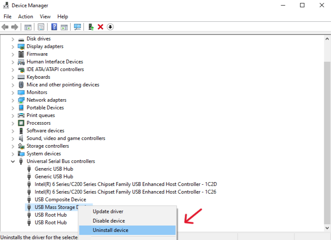Select the first Generic USB Hub entry's plug icon
The height and width of the screenshot is (240, 331).
click(x=29, y=169)
